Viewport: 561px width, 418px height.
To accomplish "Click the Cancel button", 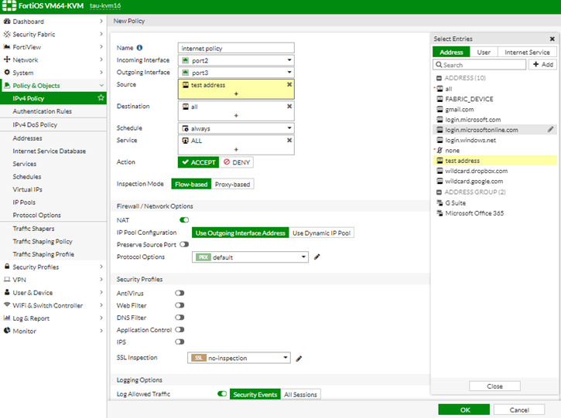I will [x=519, y=410].
